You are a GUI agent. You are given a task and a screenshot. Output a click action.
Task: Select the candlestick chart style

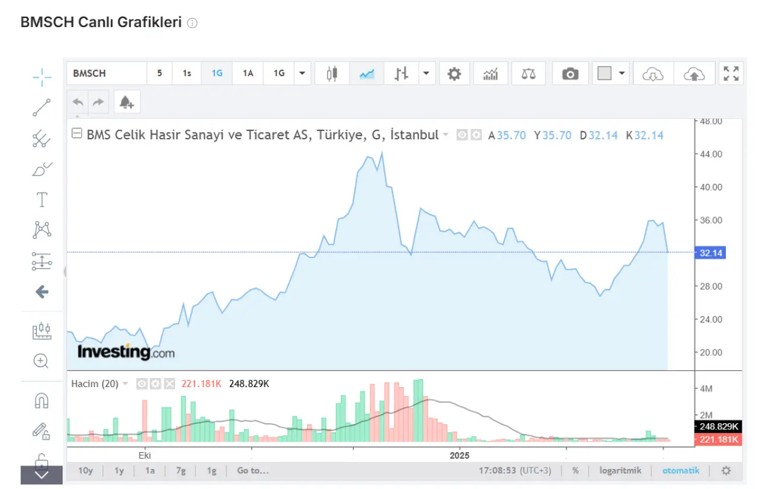coord(332,74)
